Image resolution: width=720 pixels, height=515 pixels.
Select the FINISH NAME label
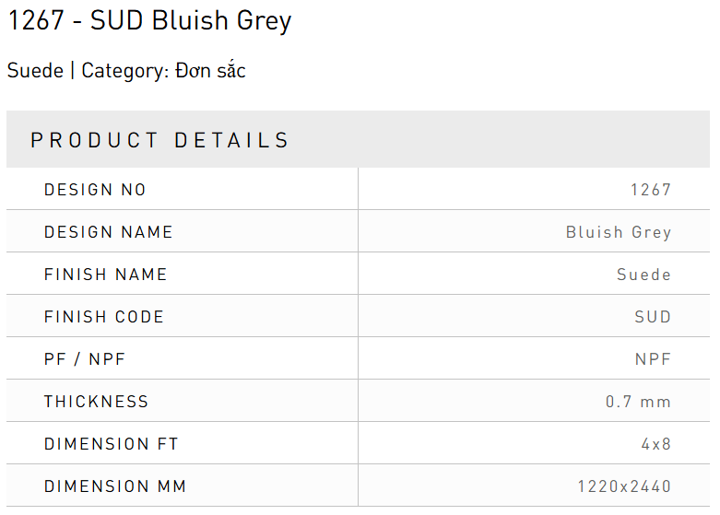point(106,275)
